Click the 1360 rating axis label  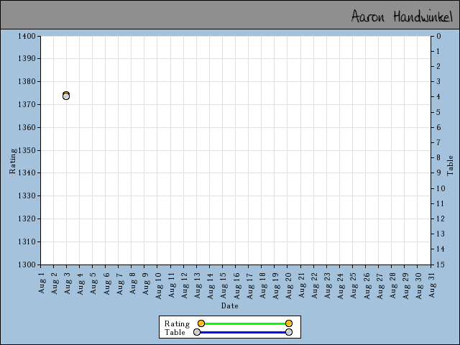(x=27, y=127)
